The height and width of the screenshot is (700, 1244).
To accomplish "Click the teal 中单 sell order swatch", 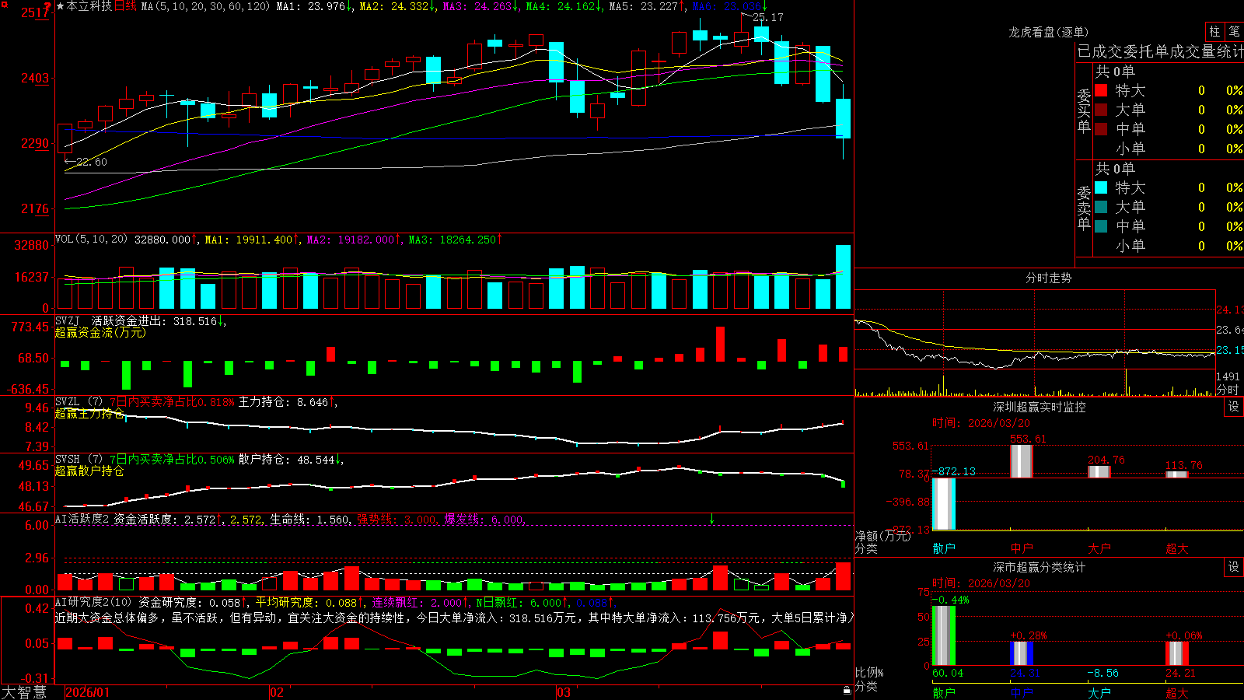I will [1101, 226].
